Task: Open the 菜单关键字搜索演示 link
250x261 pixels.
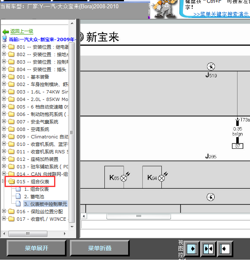Action: 221,14
